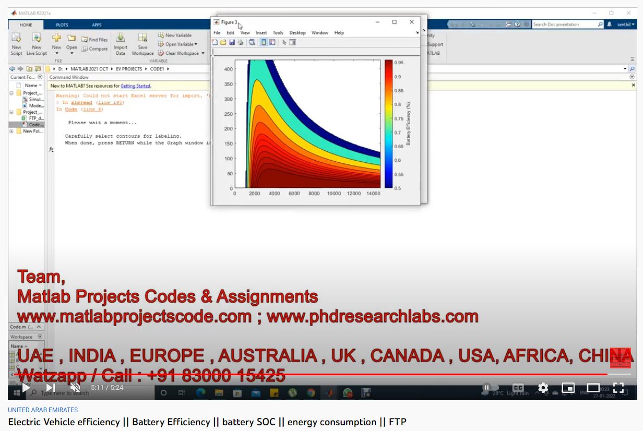This screenshot has width=643, height=431.
Task: Open video settings gear
Action: (543, 388)
